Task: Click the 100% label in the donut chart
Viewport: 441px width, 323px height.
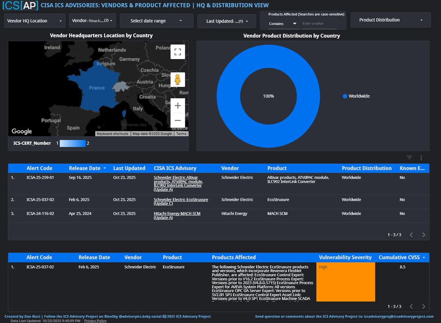Action: [268, 96]
